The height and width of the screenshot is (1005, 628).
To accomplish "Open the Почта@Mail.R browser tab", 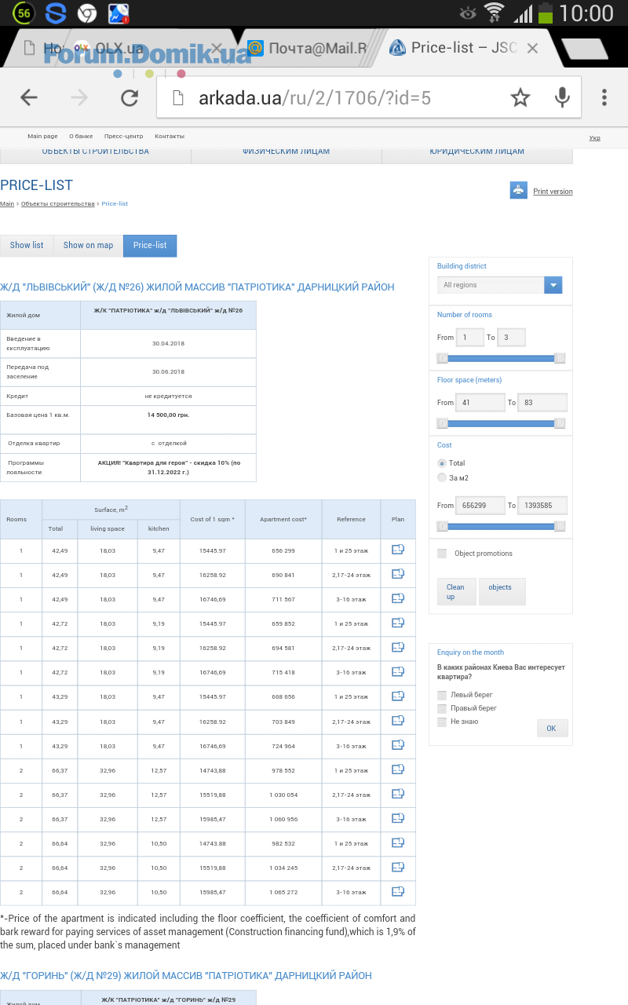I will 309,48.
